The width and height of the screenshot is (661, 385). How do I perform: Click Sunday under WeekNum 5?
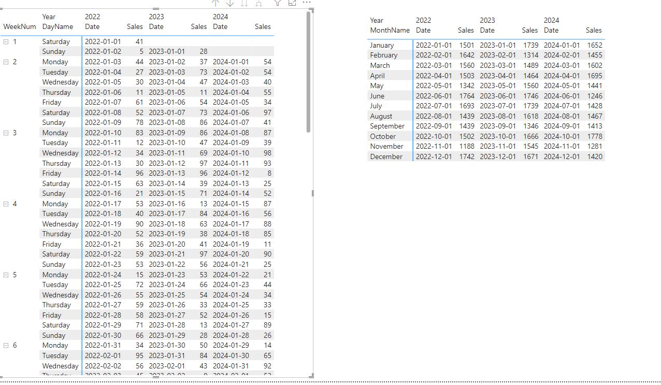pyautogui.click(x=54, y=335)
